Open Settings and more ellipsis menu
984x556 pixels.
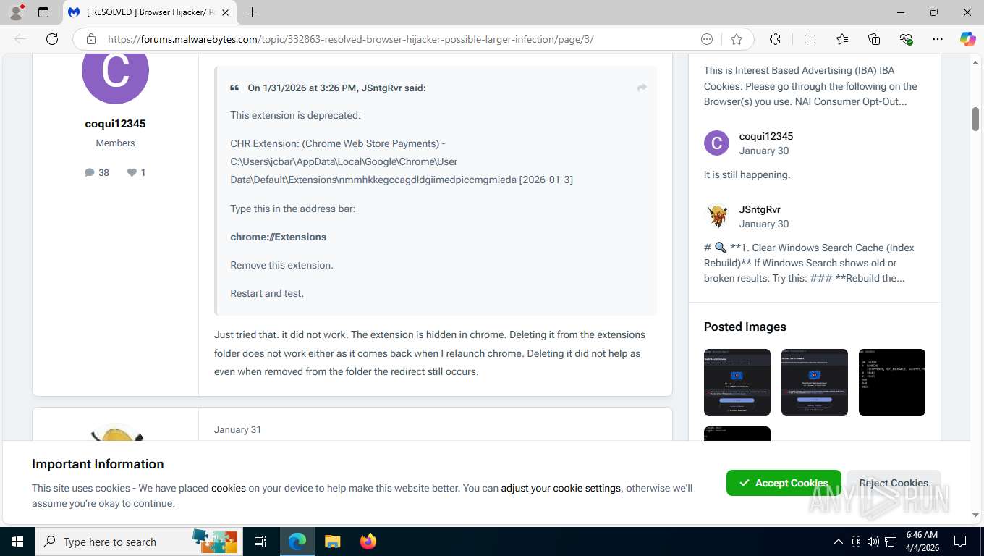[x=938, y=39]
